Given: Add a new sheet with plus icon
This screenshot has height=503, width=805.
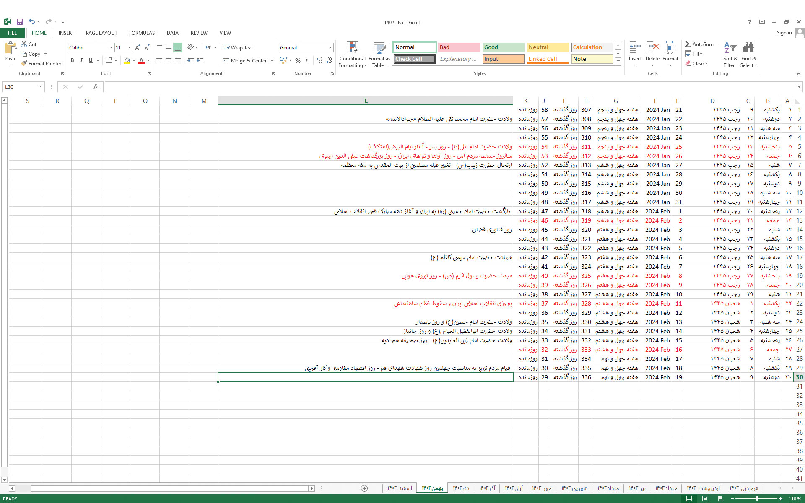Looking at the screenshot, I should pyautogui.click(x=364, y=488).
